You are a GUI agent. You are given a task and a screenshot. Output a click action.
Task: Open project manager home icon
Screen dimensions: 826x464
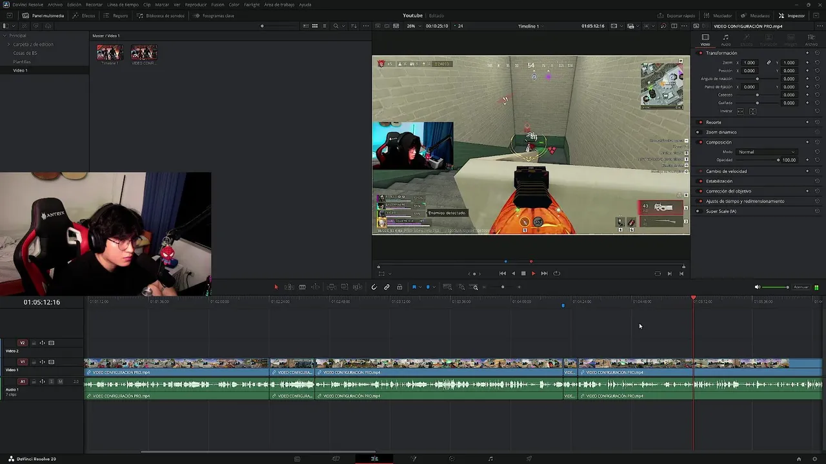[799, 459]
